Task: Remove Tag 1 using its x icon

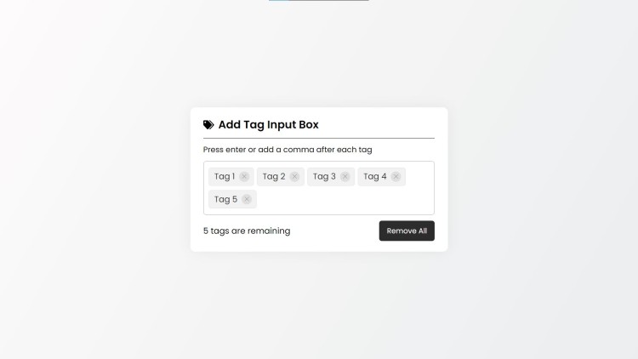Action: (244, 177)
